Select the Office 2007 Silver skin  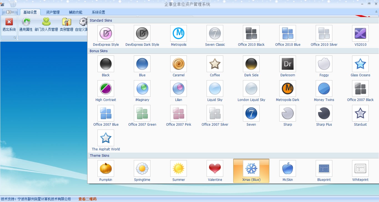click(215, 116)
